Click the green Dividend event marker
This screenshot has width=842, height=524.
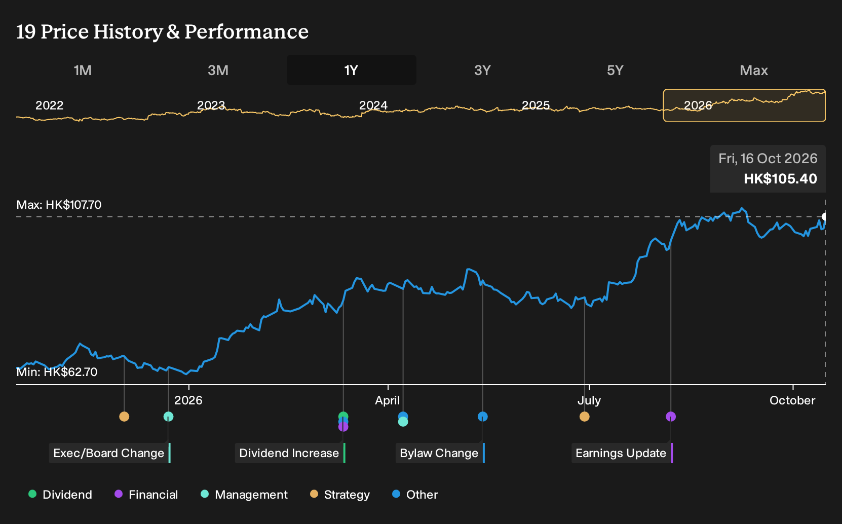point(343,416)
